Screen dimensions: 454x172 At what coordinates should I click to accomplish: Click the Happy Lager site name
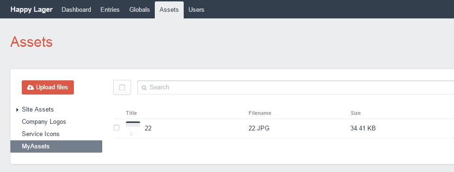[x=32, y=9]
